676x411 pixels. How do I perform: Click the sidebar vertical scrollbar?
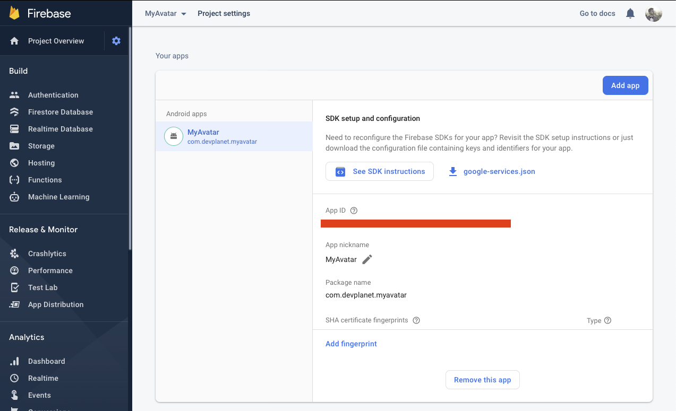coord(130,138)
